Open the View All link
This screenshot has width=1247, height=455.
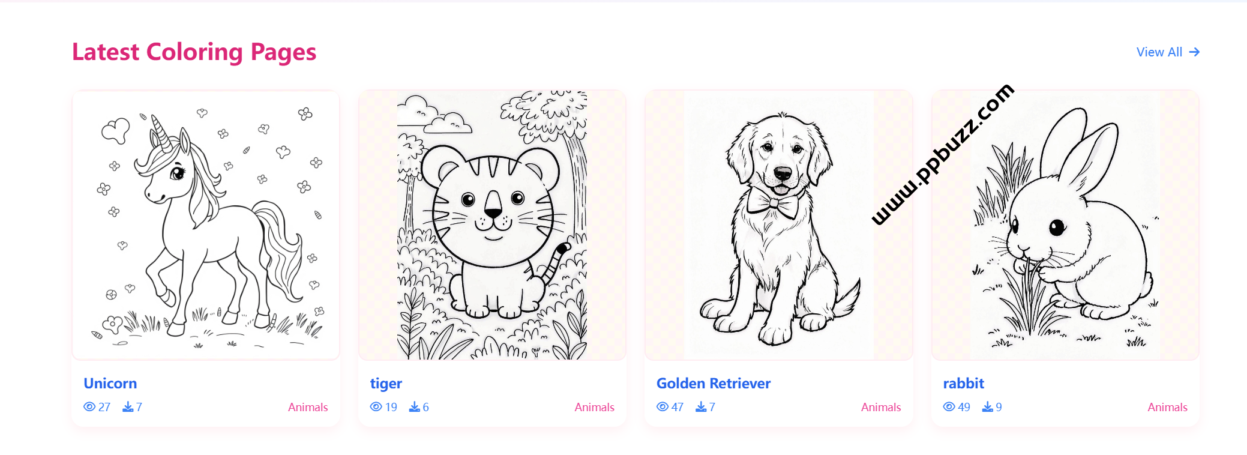coord(1168,52)
